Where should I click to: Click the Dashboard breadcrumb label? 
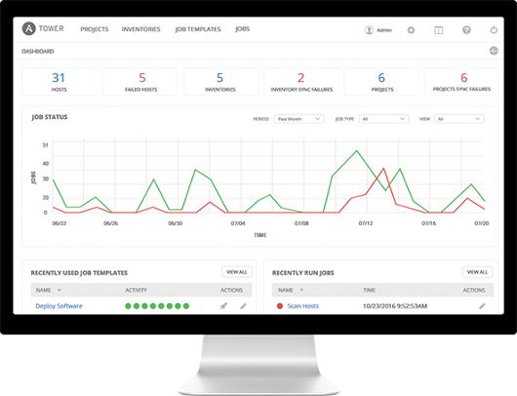(x=38, y=51)
